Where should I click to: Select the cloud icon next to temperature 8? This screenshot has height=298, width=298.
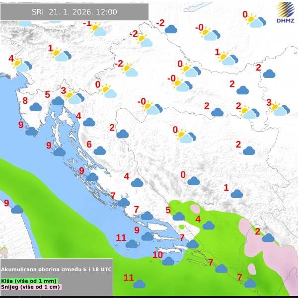click(35, 107)
